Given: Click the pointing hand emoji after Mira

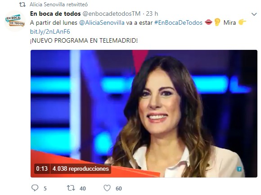Looking at the screenshot, I should 242,22.
